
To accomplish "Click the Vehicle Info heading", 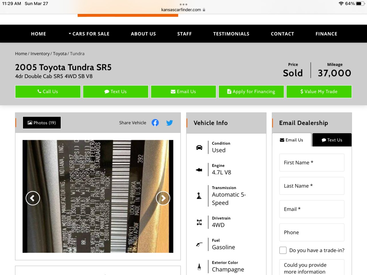I will click(211, 123).
